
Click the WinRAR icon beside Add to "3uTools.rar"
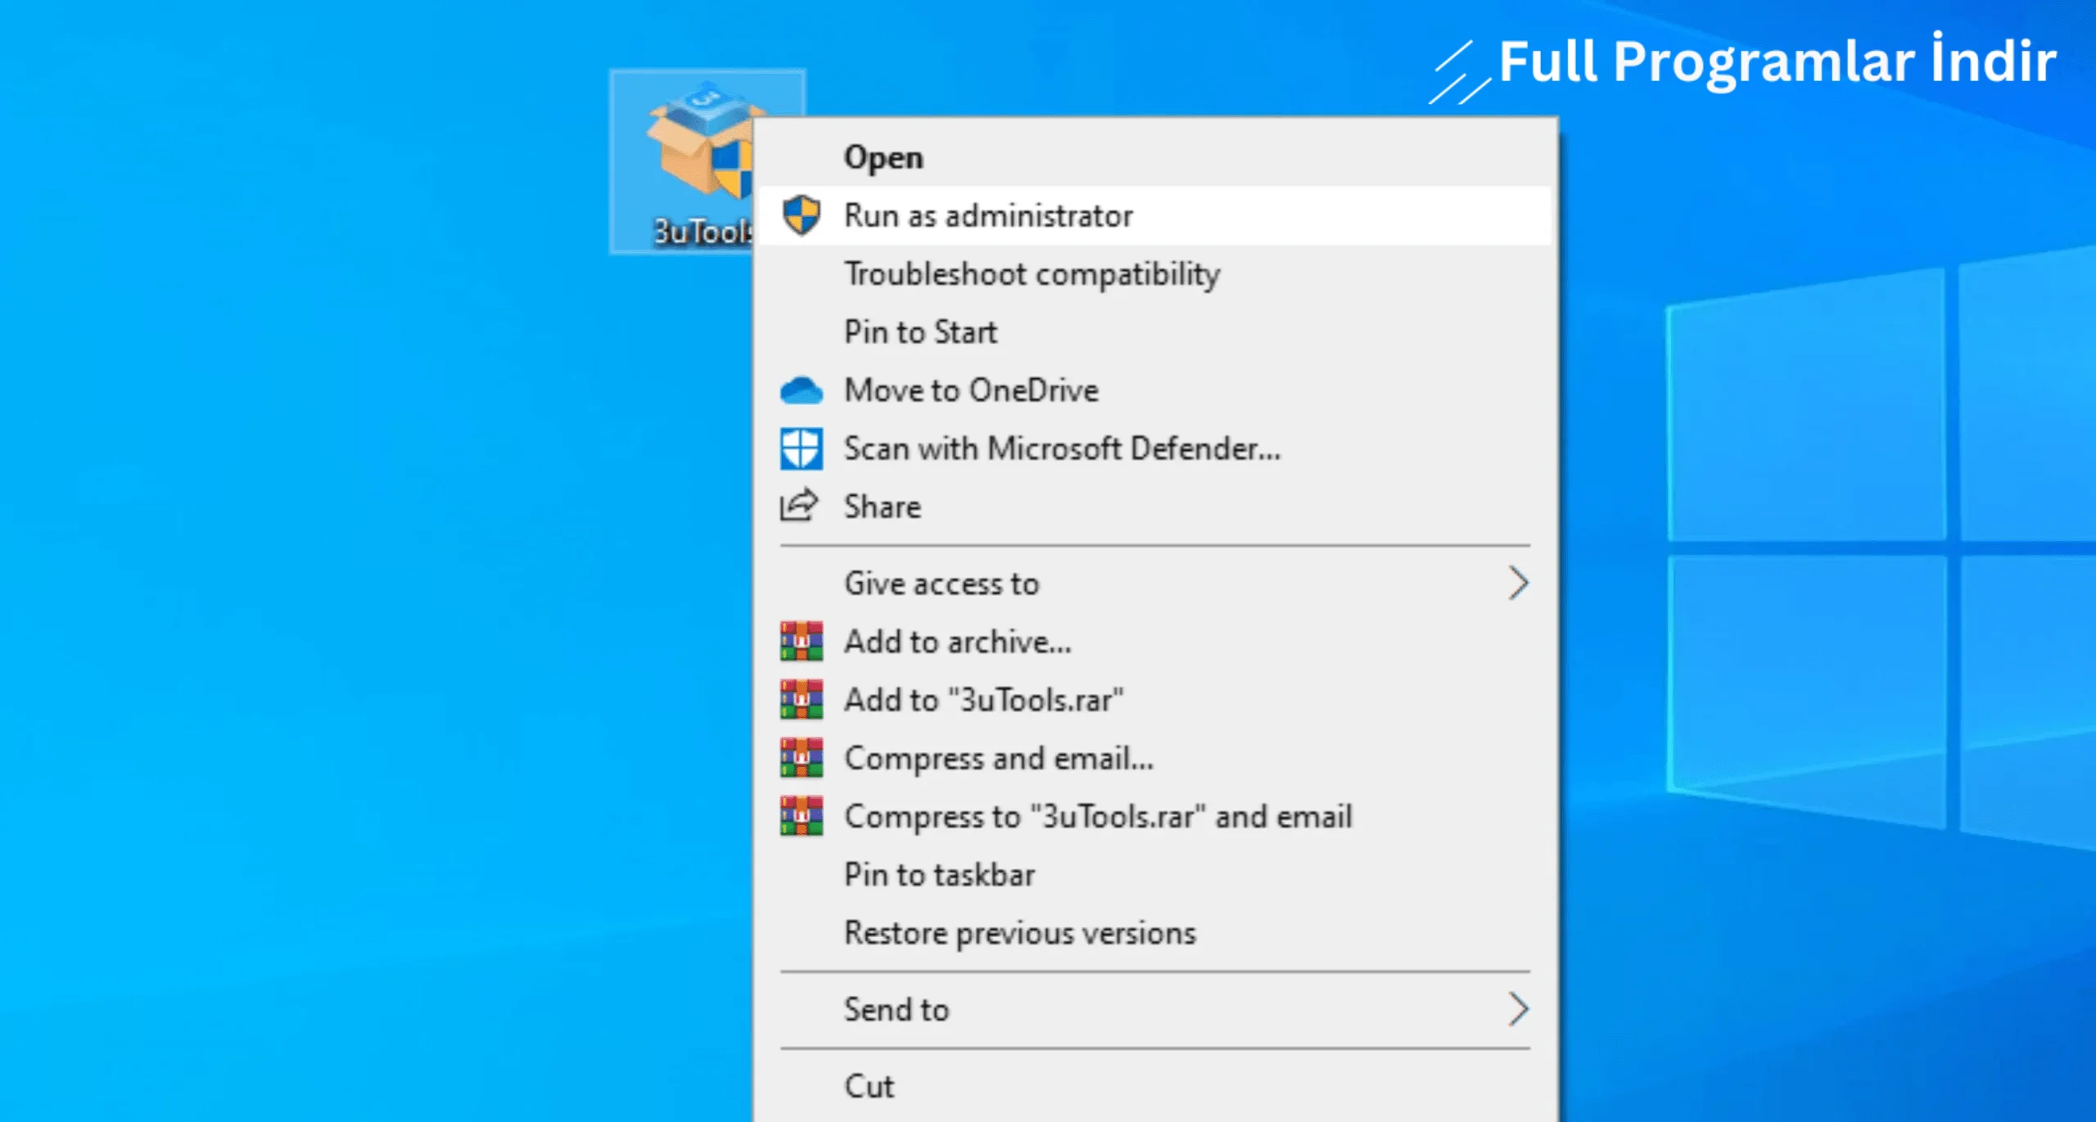[x=800, y=700]
